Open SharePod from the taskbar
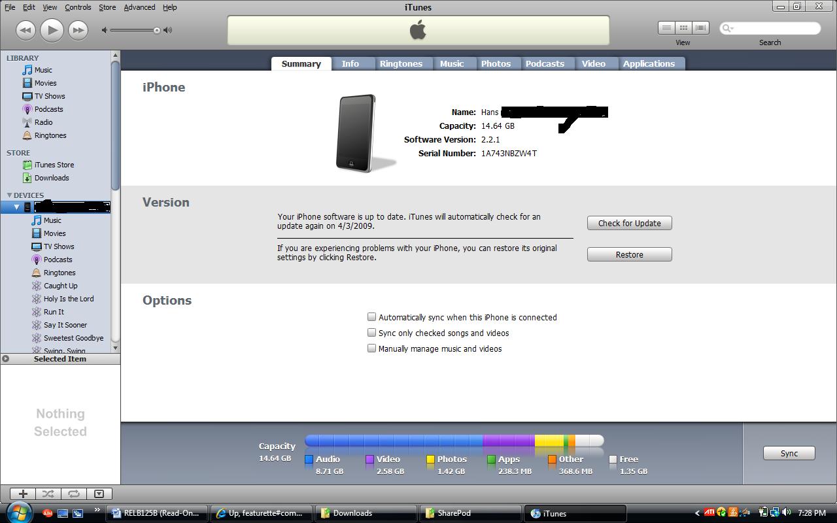 point(470,513)
